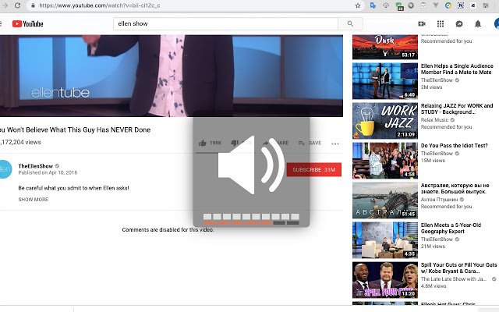Click the gray circle extension icon
499x312 pixels.
pyautogui.click(x=411, y=5)
